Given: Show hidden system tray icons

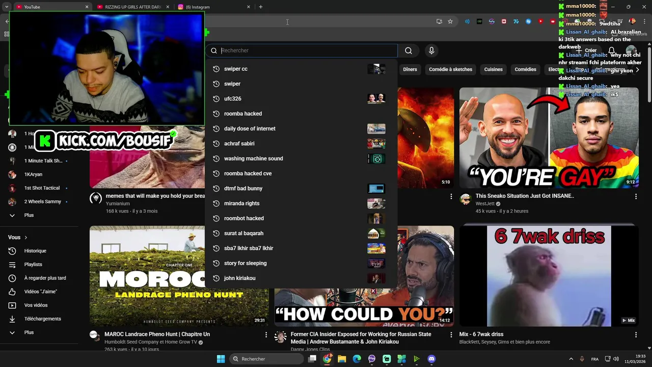Looking at the screenshot, I should pyautogui.click(x=570, y=359).
